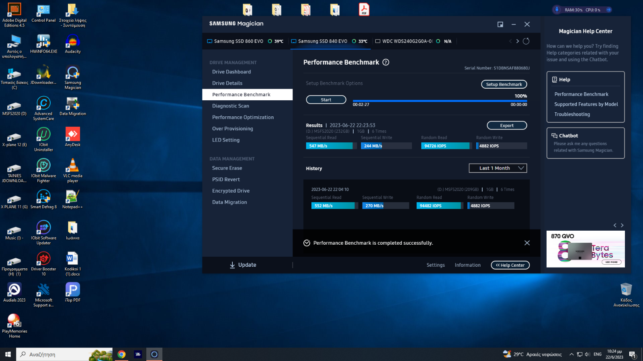Viewport: 643px width, 361px height.
Task: Open Audials 2023 desktop icon
Action: click(x=14, y=292)
